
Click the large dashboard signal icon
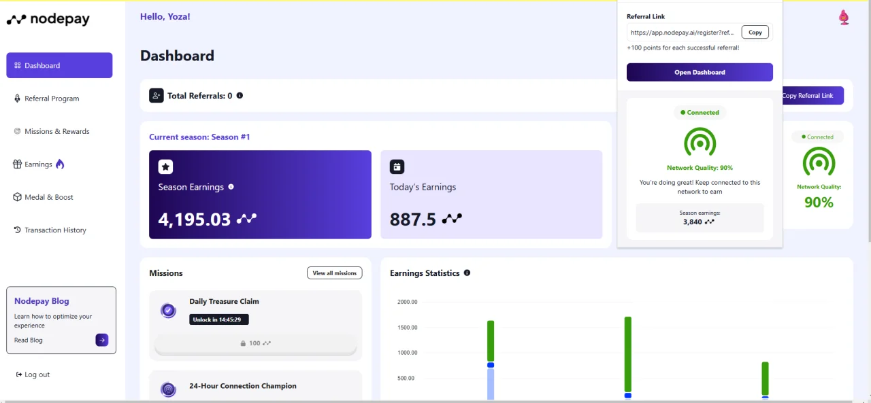point(819,162)
